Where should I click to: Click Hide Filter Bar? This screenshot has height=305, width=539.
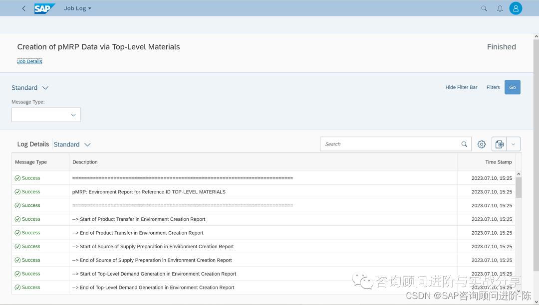pyautogui.click(x=461, y=87)
